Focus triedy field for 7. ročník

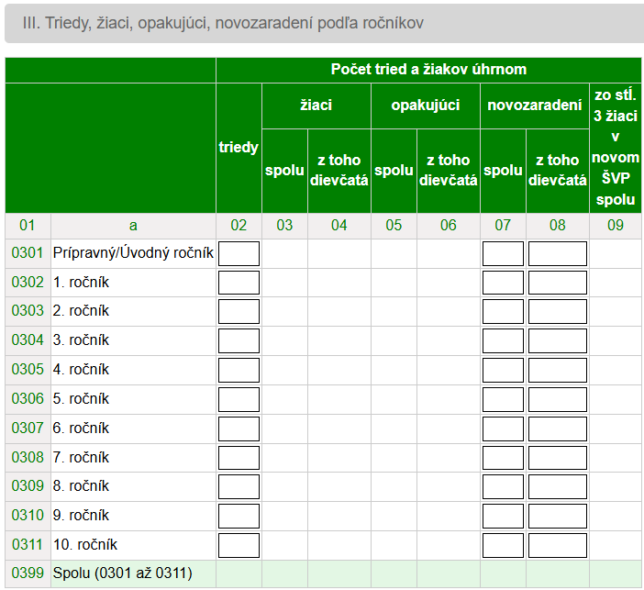pos(239,458)
